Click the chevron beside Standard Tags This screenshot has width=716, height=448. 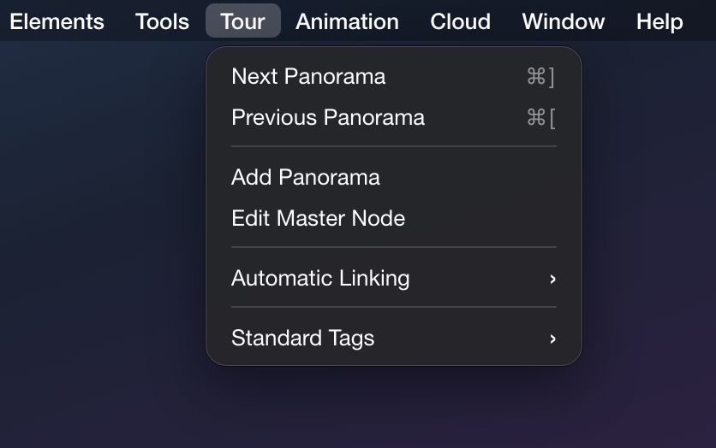coord(552,339)
